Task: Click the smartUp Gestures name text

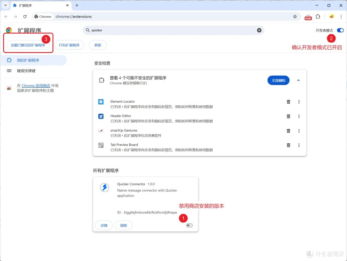Action: tap(124, 130)
